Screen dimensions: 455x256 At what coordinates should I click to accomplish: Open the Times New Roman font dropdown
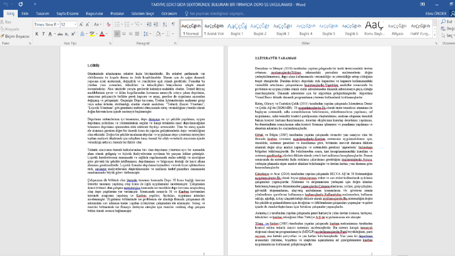point(58,24)
